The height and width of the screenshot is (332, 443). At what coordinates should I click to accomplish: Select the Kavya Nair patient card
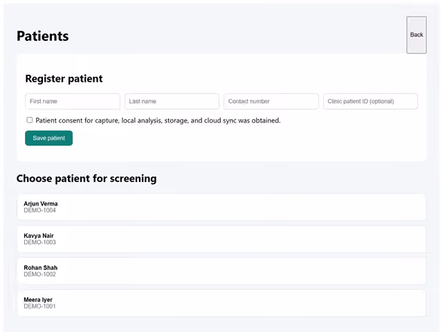point(221,239)
